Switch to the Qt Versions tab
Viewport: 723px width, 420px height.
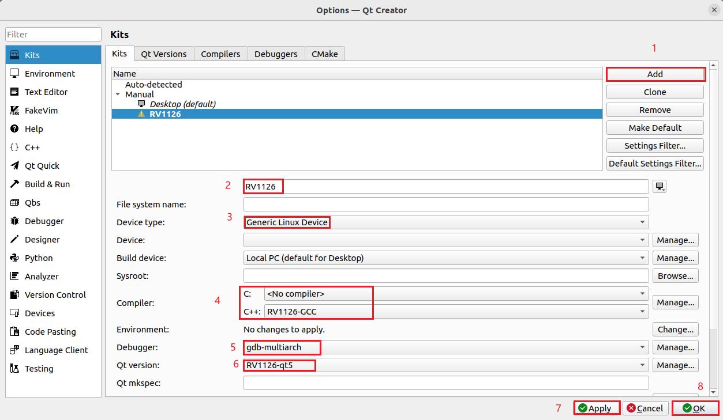click(x=164, y=54)
